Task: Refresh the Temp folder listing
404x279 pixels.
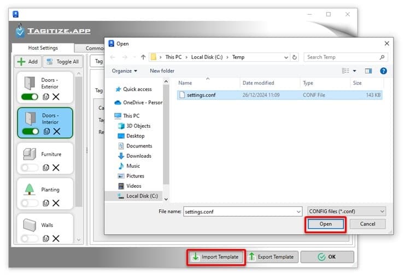Action: (295, 57)
